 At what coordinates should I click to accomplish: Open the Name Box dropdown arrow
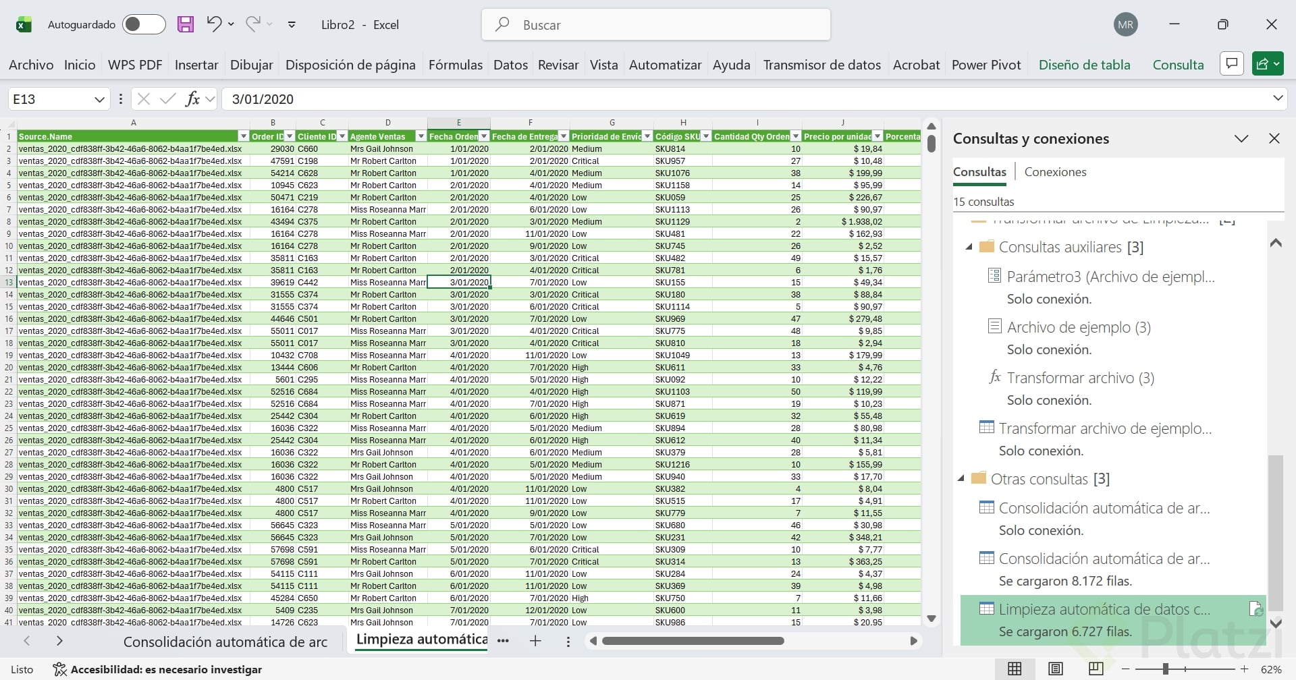click(99, 99)
